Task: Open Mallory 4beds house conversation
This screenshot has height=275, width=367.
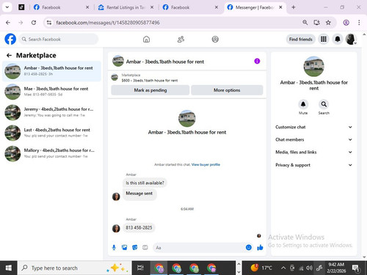Action: [51, 153]
